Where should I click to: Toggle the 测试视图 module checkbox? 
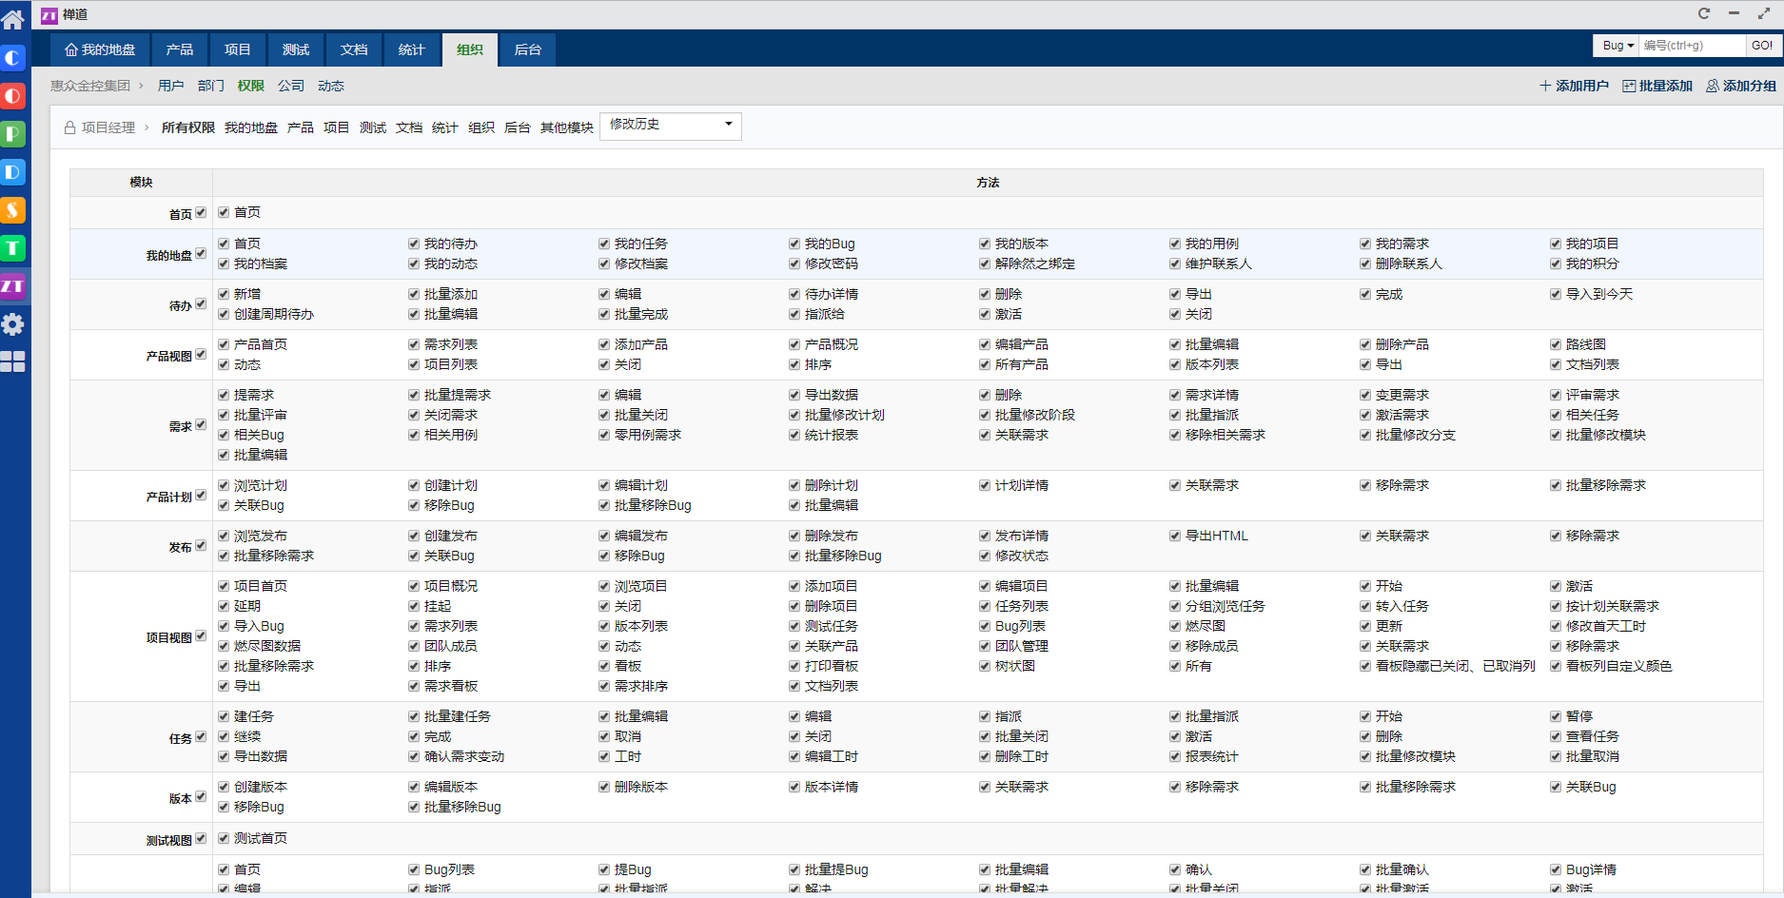[x=201, y=839]
